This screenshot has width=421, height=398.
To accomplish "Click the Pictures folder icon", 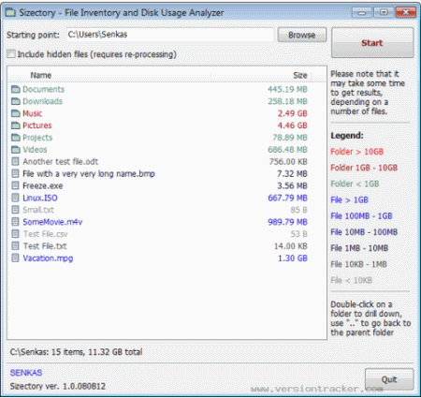I will 16,125.
